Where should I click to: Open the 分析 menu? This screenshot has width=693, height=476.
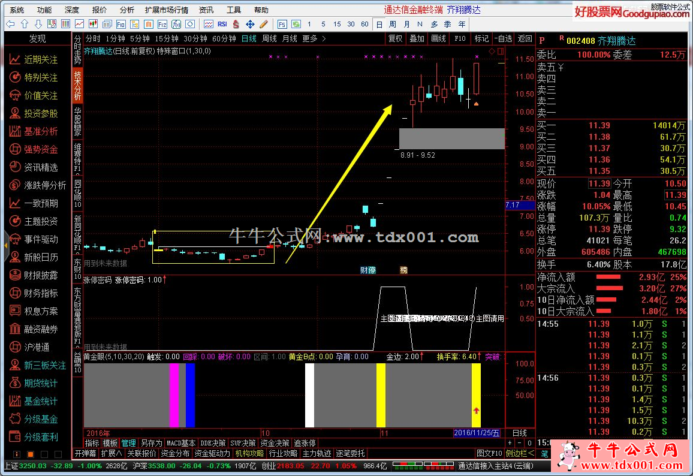coord(126,10)
